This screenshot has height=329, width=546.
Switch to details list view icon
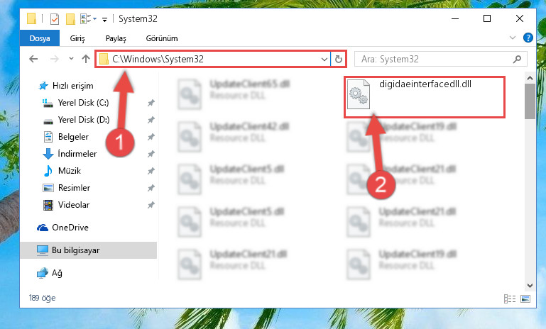point(510,299)
